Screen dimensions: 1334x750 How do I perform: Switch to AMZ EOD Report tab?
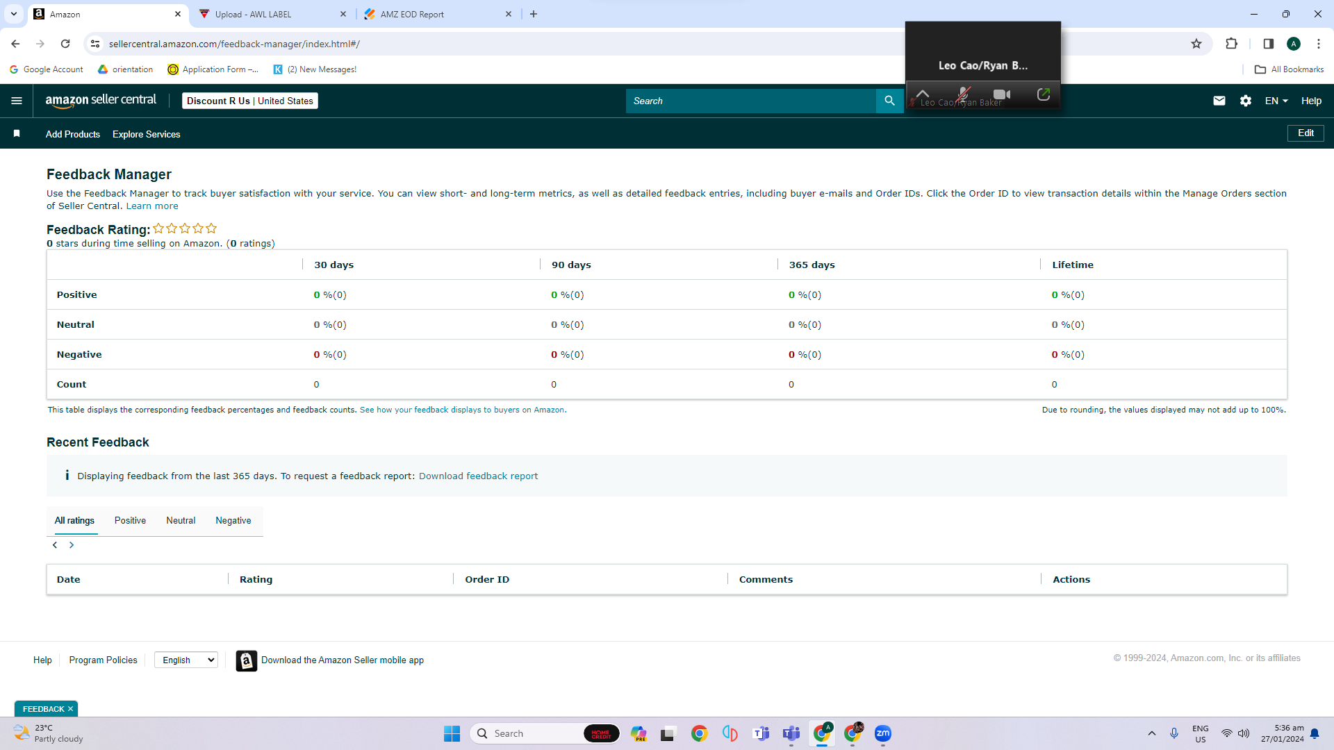[438, 14]
